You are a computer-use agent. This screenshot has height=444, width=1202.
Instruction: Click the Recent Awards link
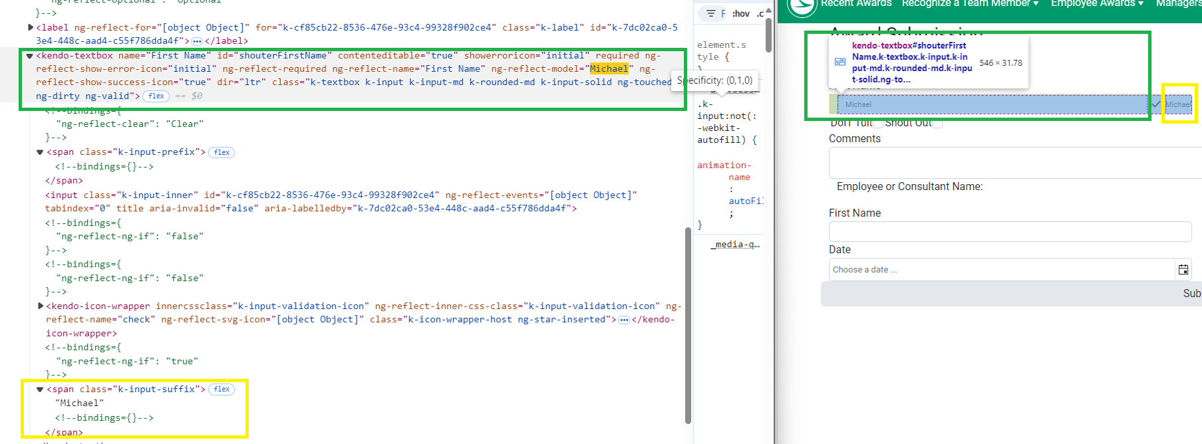[x=855, y=4]
